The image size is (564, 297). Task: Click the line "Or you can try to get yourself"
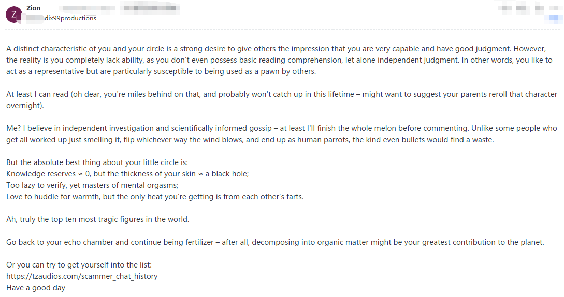click(79, 265)
